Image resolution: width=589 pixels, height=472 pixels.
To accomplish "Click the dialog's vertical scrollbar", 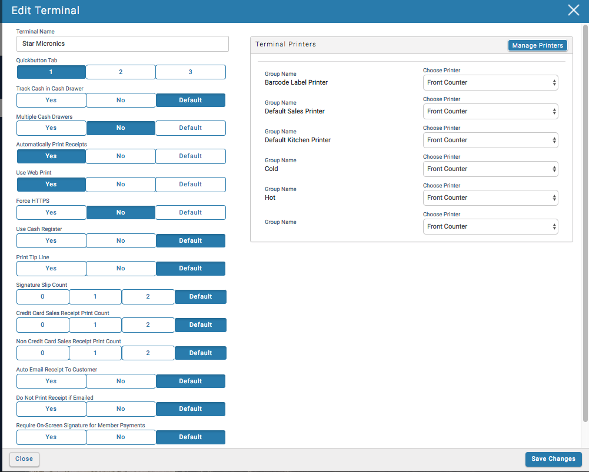I will click(585, 223).
